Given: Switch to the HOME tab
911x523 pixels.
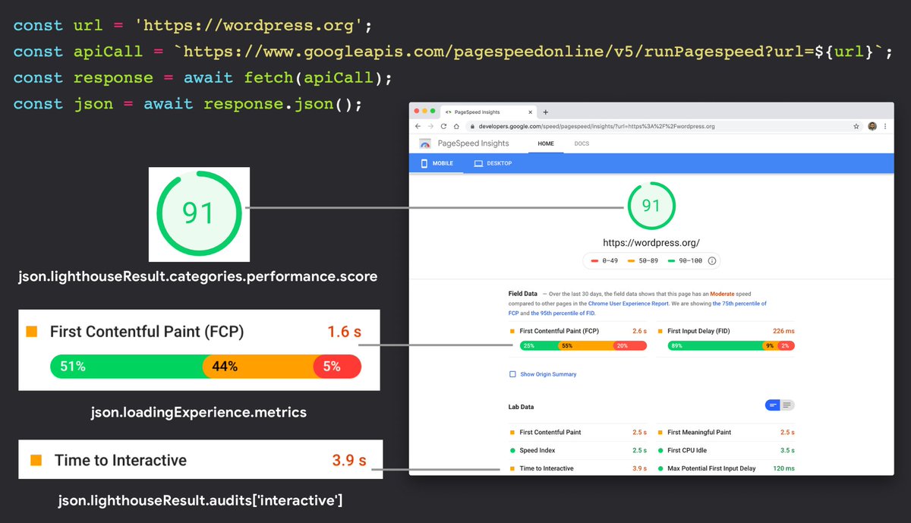Looking at the screenshot, I should tap(546, 144).
